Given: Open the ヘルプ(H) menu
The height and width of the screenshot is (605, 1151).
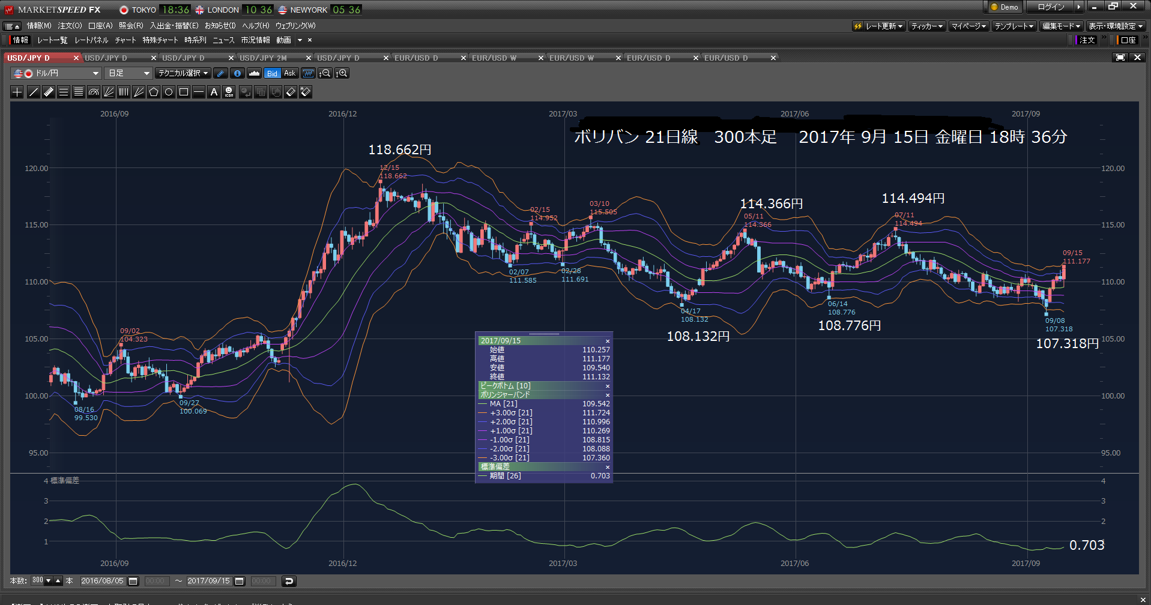Looking at the screenshot, I should pos(256,26).
